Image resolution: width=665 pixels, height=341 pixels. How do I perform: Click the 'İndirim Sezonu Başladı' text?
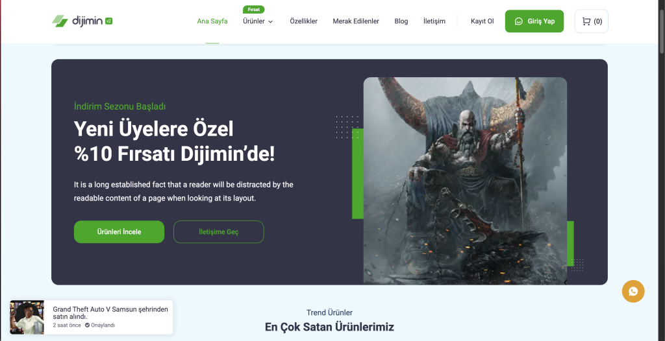coord(119,106)
